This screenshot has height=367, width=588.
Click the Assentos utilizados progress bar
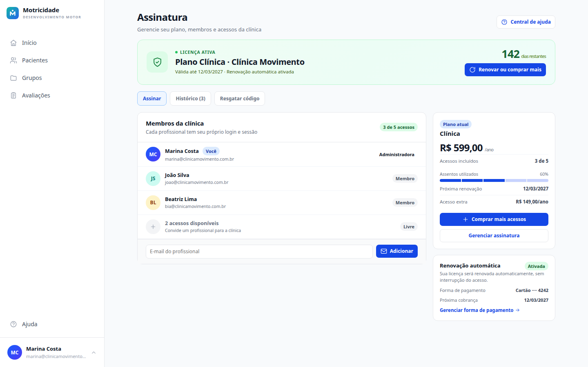click(494, 180)
